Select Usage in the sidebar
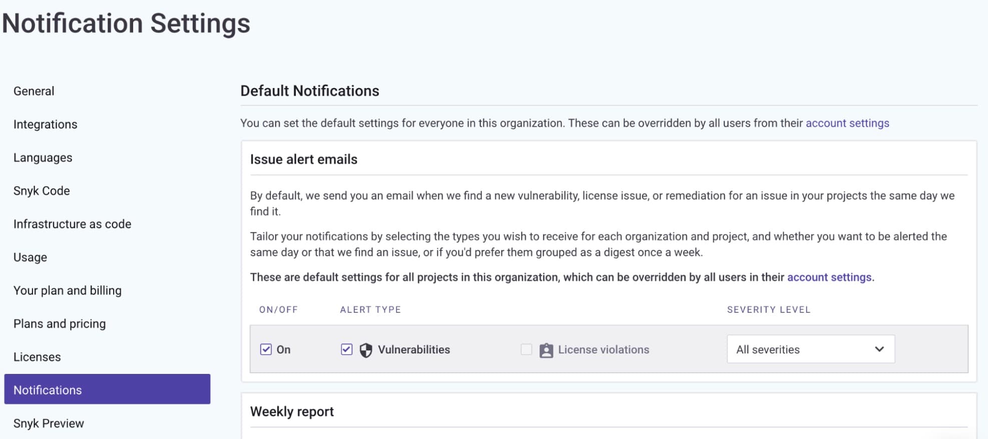 click(31, 257)
